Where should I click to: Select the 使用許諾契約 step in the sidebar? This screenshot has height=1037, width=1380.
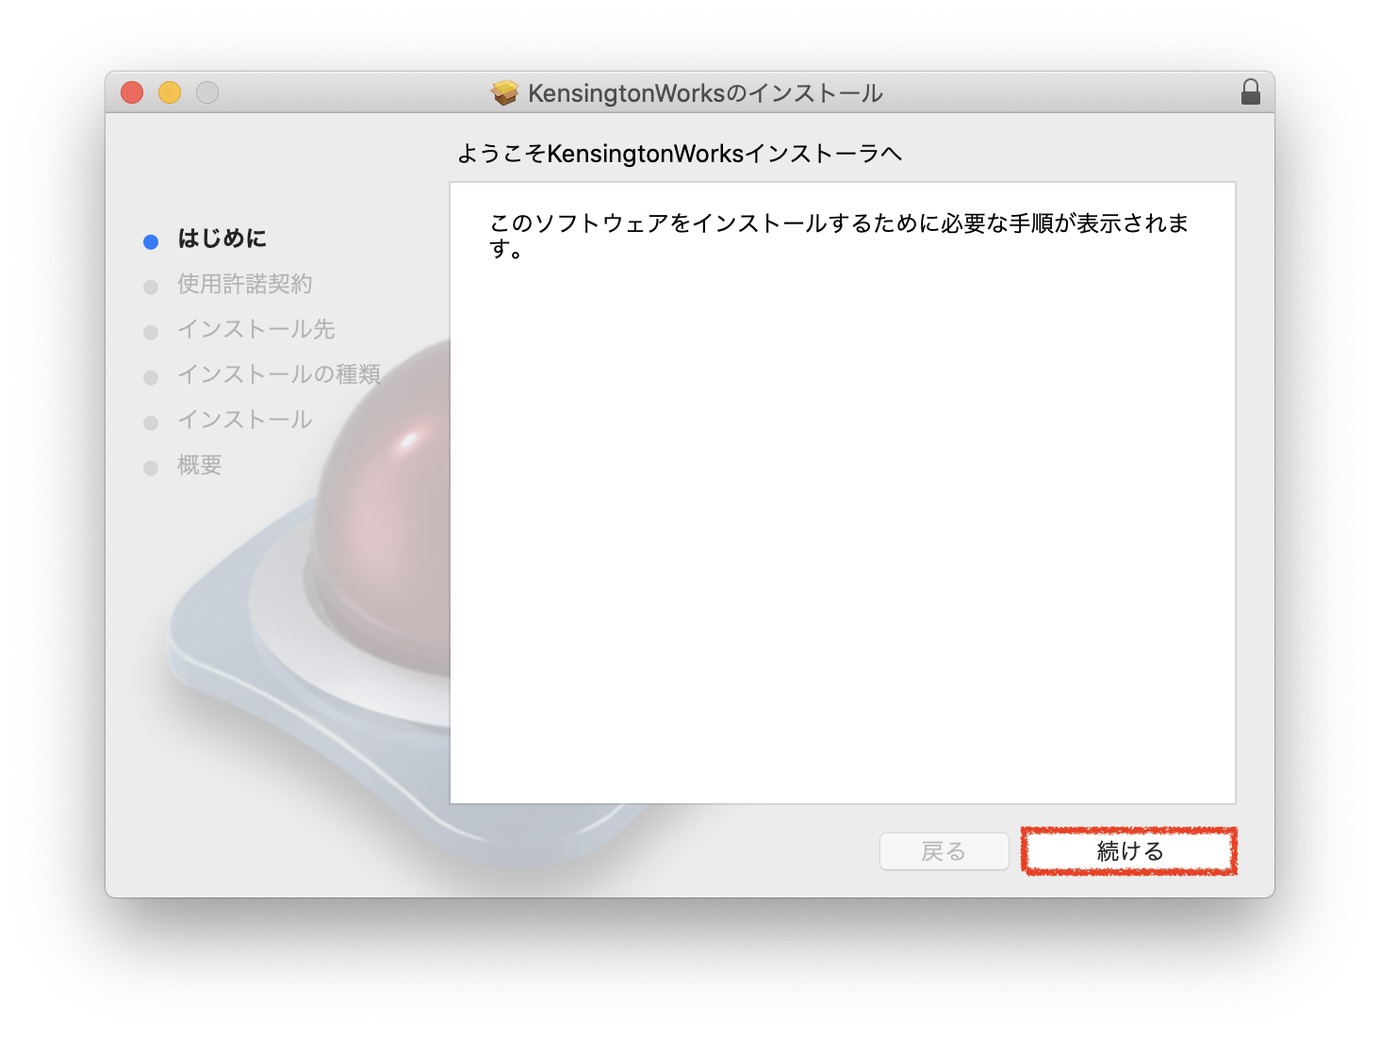point(245,284)
